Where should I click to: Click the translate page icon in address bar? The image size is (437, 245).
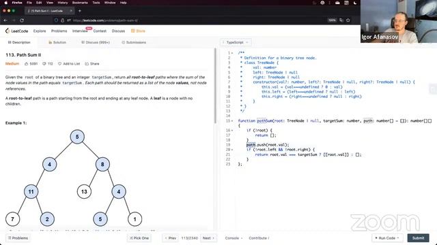[341, 20]
